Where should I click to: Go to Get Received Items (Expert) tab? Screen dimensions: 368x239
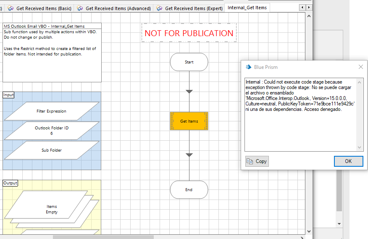[x=189, y=8]
